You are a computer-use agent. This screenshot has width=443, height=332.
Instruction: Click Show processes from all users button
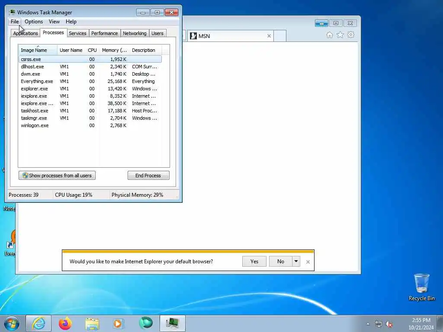[57, 176]
